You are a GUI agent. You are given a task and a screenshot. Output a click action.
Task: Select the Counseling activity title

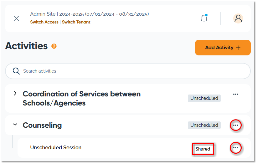pyautogui.click(x=42, y=125)
